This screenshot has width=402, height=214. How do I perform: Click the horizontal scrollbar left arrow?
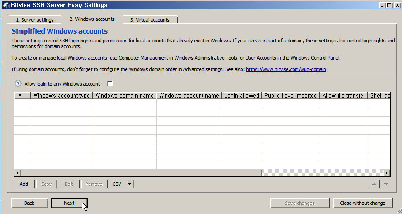(17, 173)
